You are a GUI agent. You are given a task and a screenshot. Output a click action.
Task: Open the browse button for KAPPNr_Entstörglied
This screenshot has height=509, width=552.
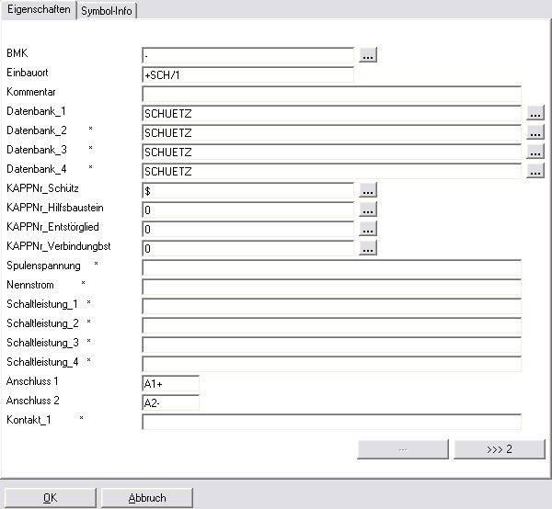368,229
